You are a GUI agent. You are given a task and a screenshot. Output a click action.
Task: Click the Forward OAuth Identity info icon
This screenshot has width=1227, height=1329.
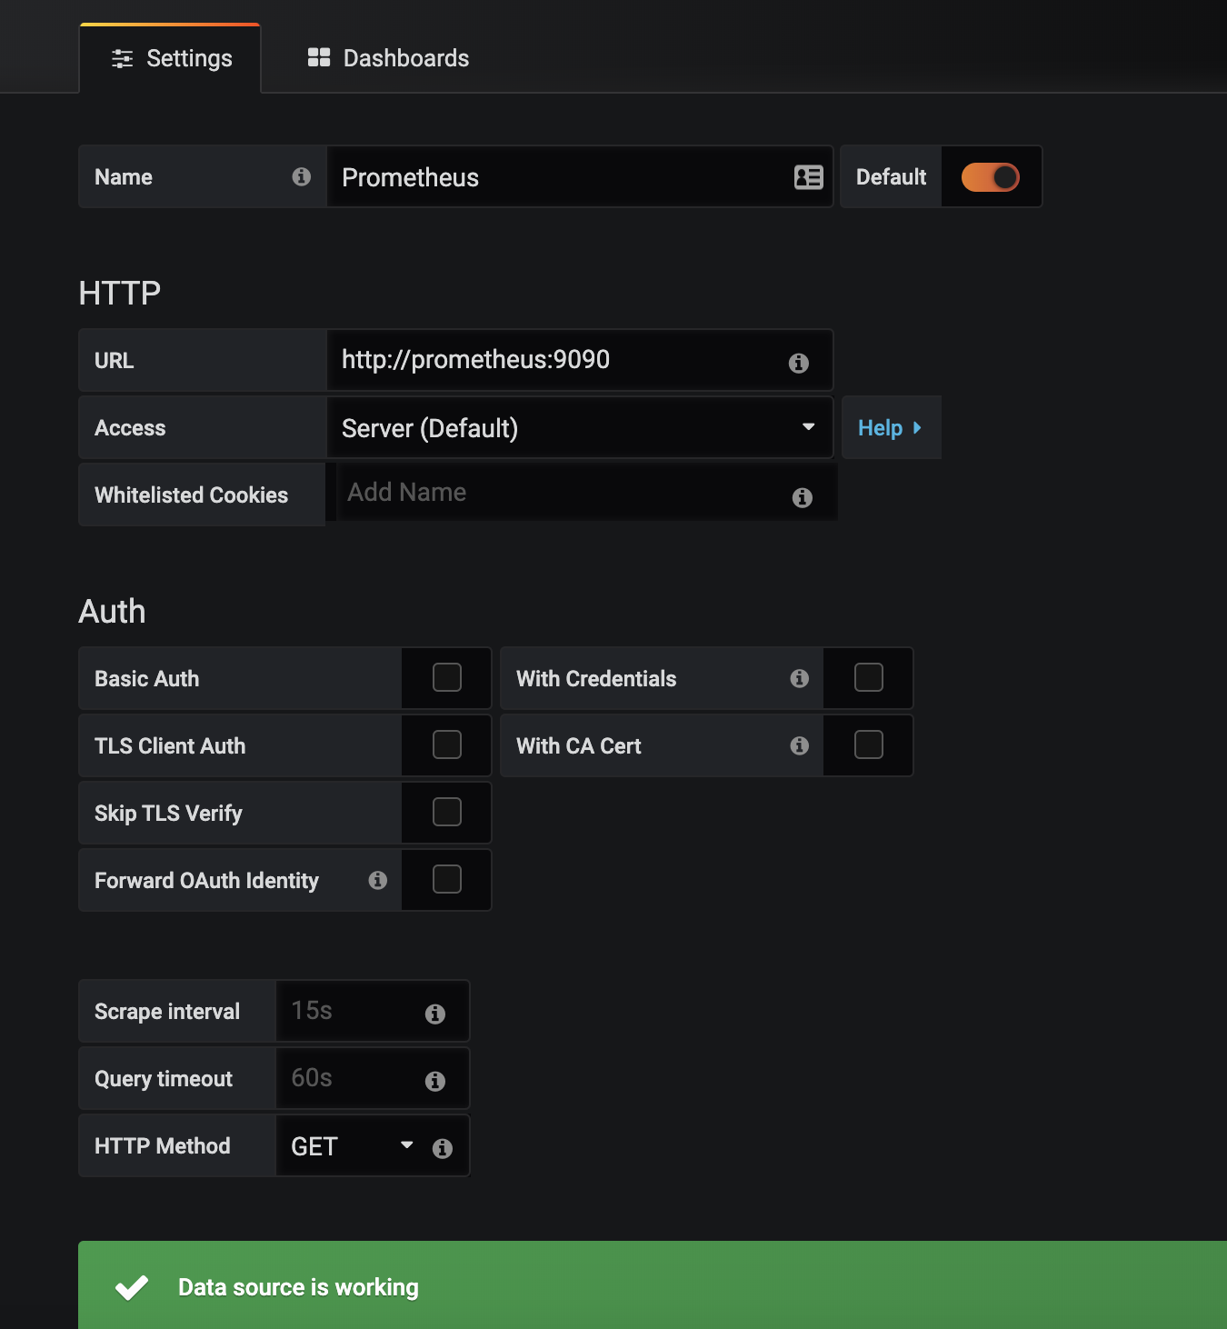[x=378, y=880]
